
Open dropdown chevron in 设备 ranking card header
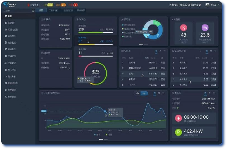pos(200,51)
